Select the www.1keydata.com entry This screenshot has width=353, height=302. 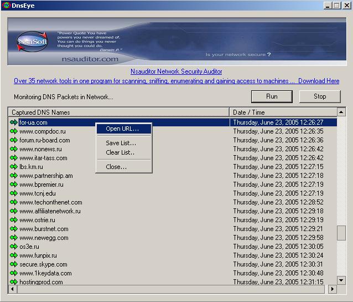tap(45, 273)
